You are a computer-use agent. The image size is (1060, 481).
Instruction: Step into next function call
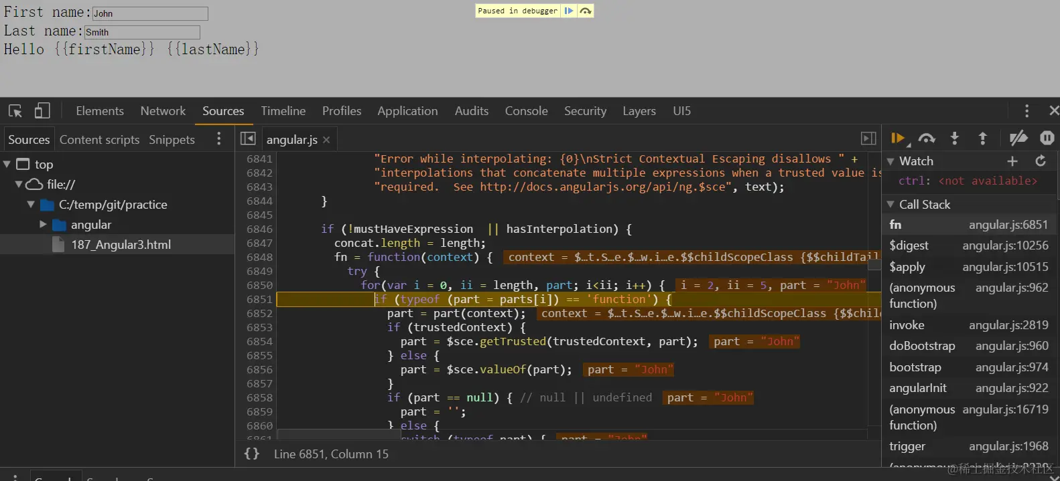[x=955, y=138]
